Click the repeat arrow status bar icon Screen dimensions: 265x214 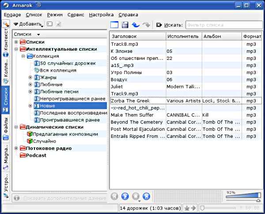(x=193, y=208)
